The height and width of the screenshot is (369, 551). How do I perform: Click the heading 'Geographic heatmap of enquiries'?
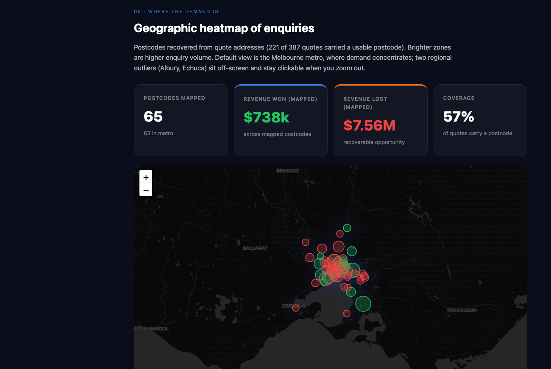(x=224, y=28)
